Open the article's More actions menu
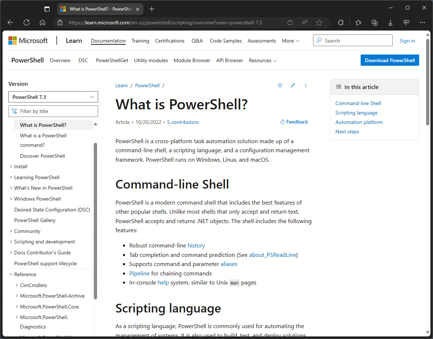The width and height of the screenshot is (433, 339). 306,85
